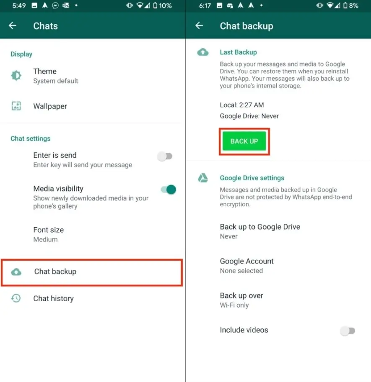Screen dimensions: 371x382
Task: Open the Font size setting
Action: (x=93, y=234)
